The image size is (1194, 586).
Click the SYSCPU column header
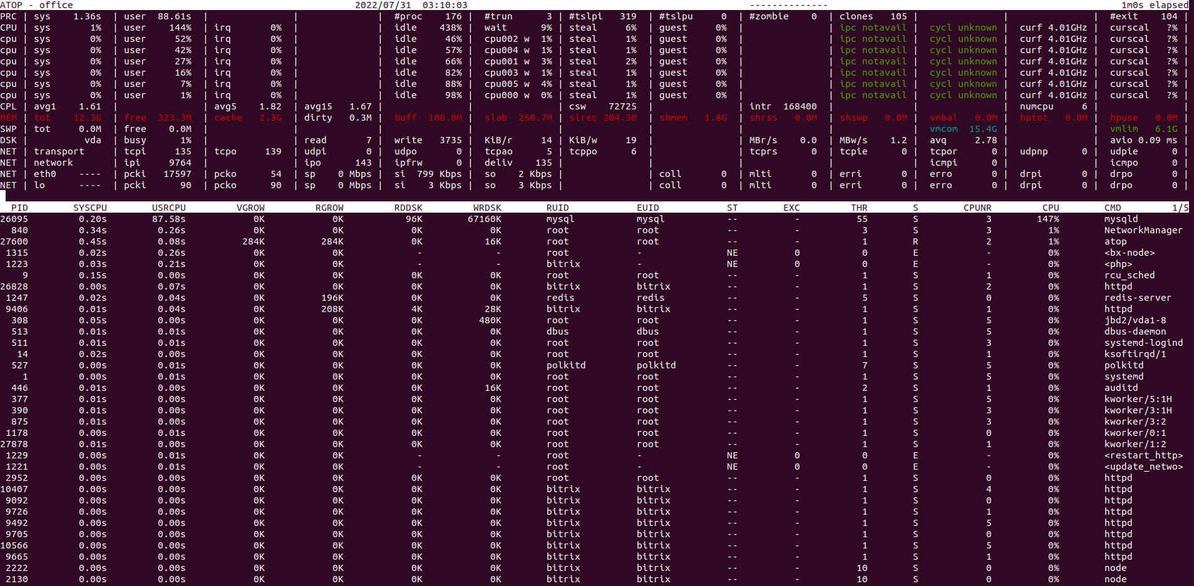click(90, 208)
